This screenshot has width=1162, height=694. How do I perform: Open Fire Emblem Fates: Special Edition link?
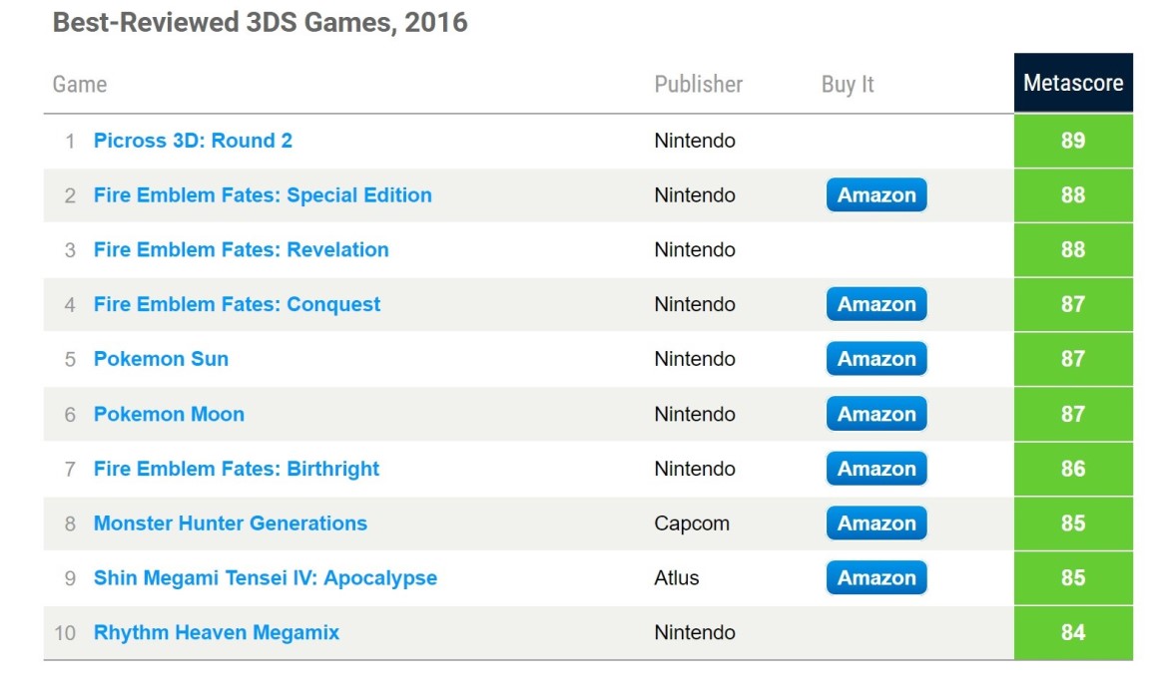[x=263, y=195]
